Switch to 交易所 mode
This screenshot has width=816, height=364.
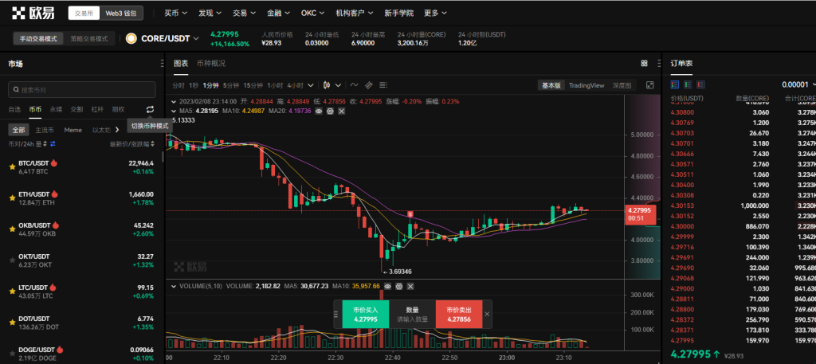pyautogui.click(x=84, y=14)
